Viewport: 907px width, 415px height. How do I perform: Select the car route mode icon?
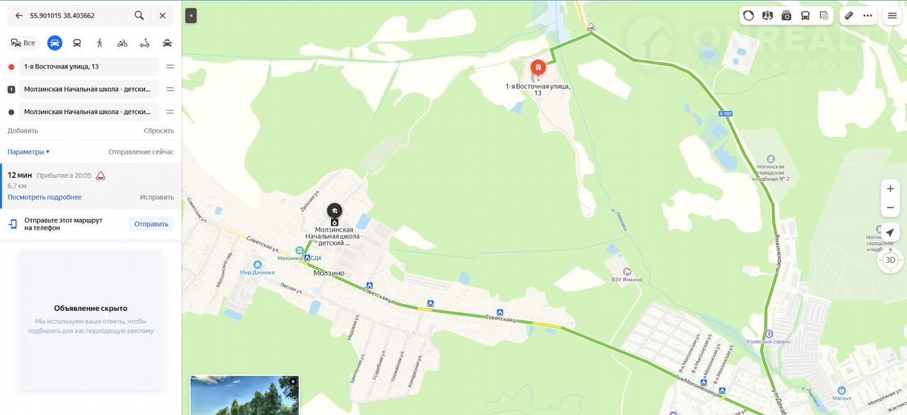point(55,43)
